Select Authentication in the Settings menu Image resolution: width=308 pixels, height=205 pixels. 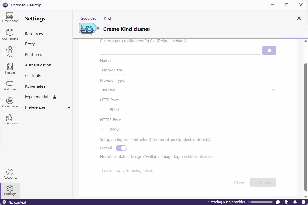(38, 65)
